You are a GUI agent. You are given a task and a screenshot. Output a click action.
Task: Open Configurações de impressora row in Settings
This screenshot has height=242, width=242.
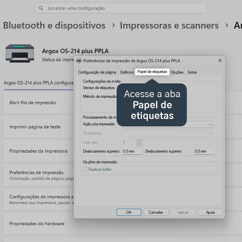point(39,199)
